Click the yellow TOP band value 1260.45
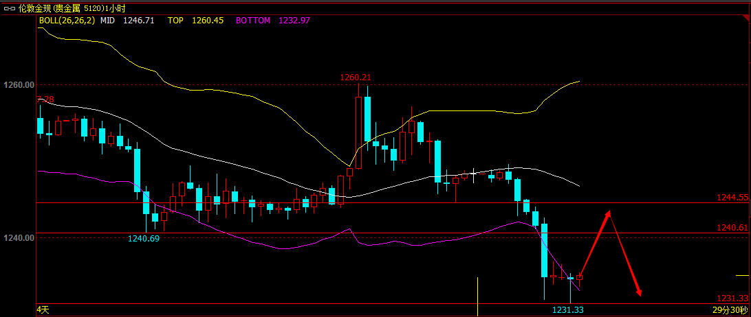The width and height of the screenshot is (751, 317). click(206, 21)
